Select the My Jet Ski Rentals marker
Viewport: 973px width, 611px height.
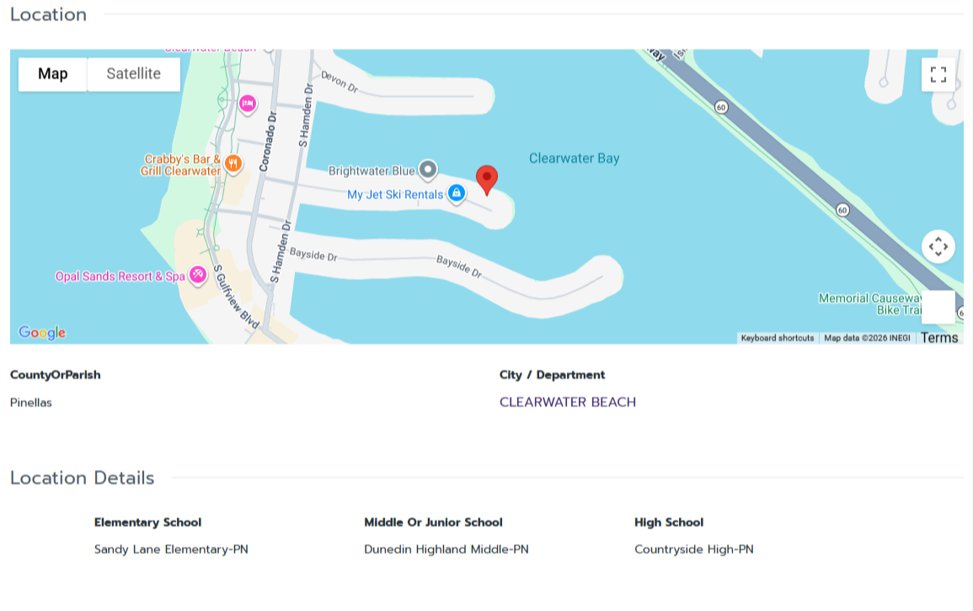(456, 194)
